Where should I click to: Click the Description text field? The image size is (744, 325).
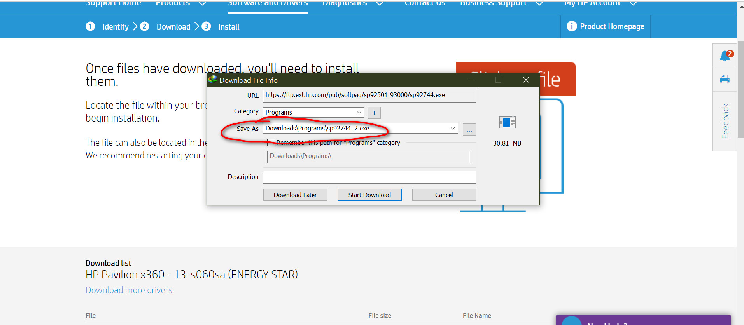(x=369, y=177)
